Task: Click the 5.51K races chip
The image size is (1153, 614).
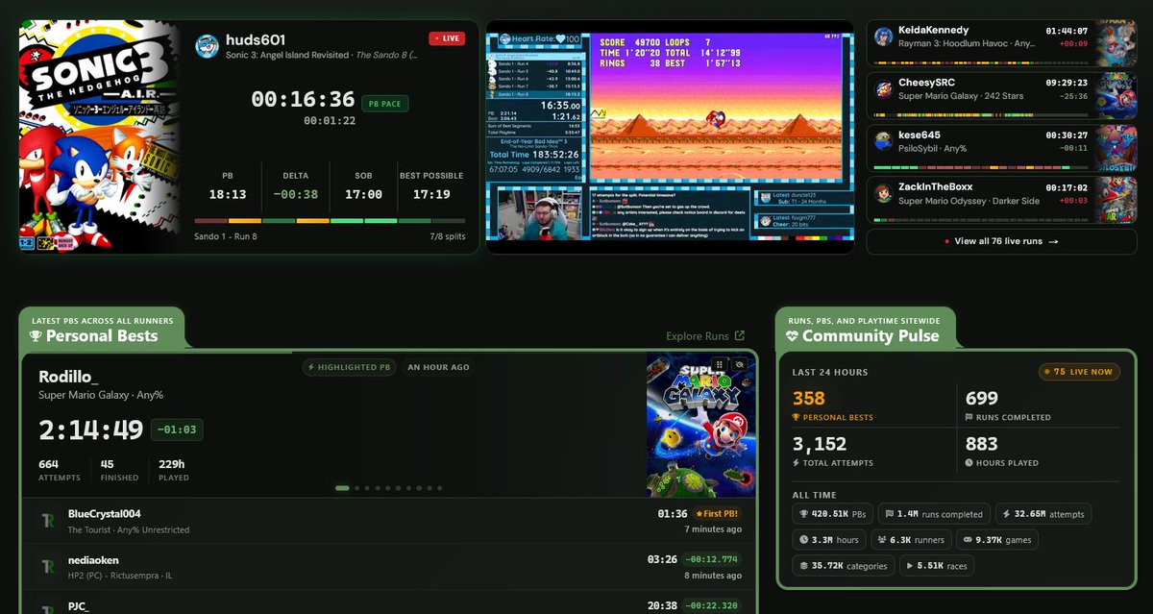Action: 937,566
